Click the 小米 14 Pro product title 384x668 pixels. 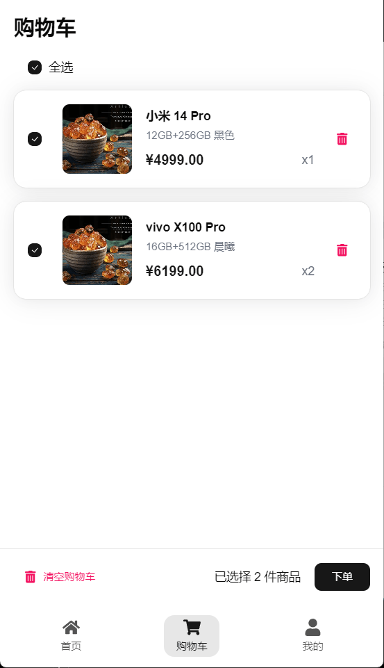pyautogui.click(x=178, y=116)
